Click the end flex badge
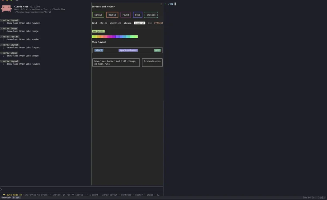Screen dimensions: 327x200 coord(157,50)
